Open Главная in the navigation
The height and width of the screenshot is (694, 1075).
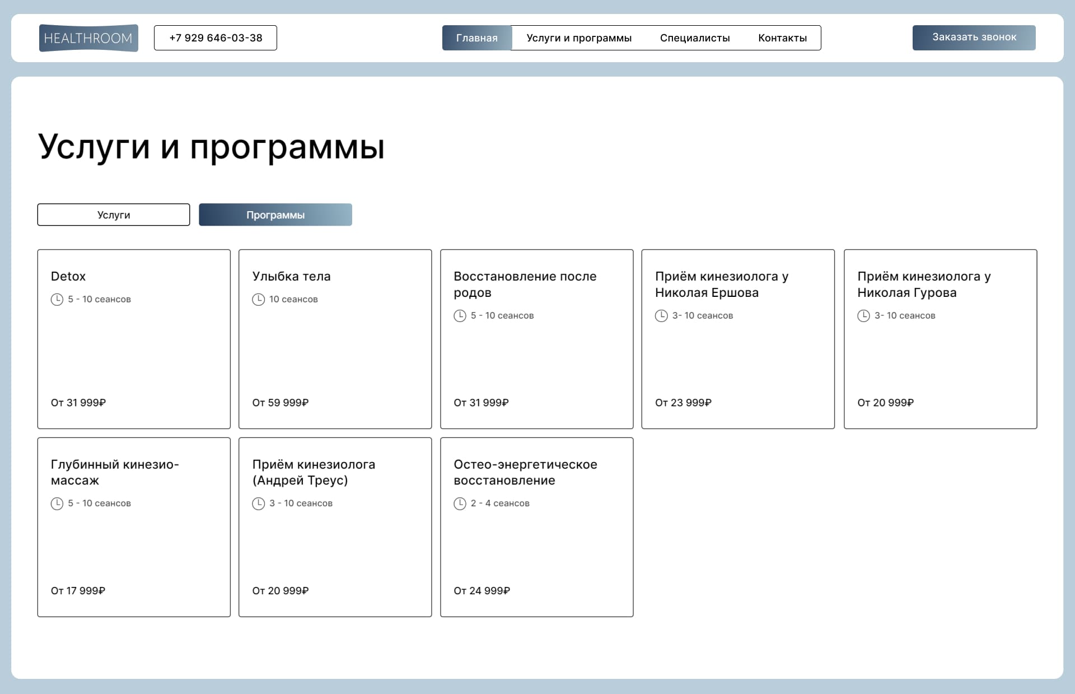point(476,38)
